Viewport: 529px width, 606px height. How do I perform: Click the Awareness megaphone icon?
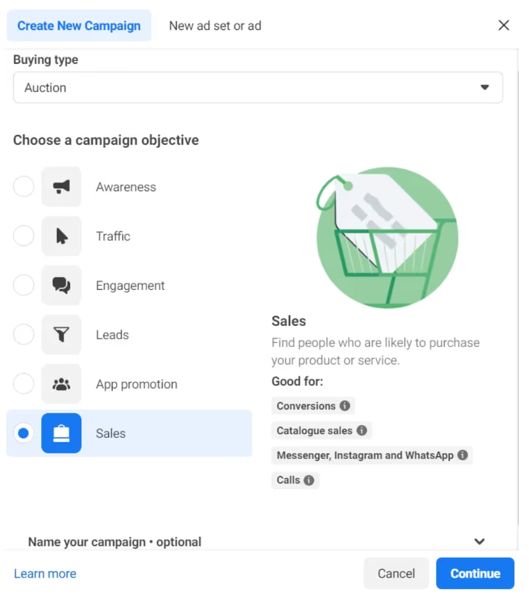pos(61,187)
